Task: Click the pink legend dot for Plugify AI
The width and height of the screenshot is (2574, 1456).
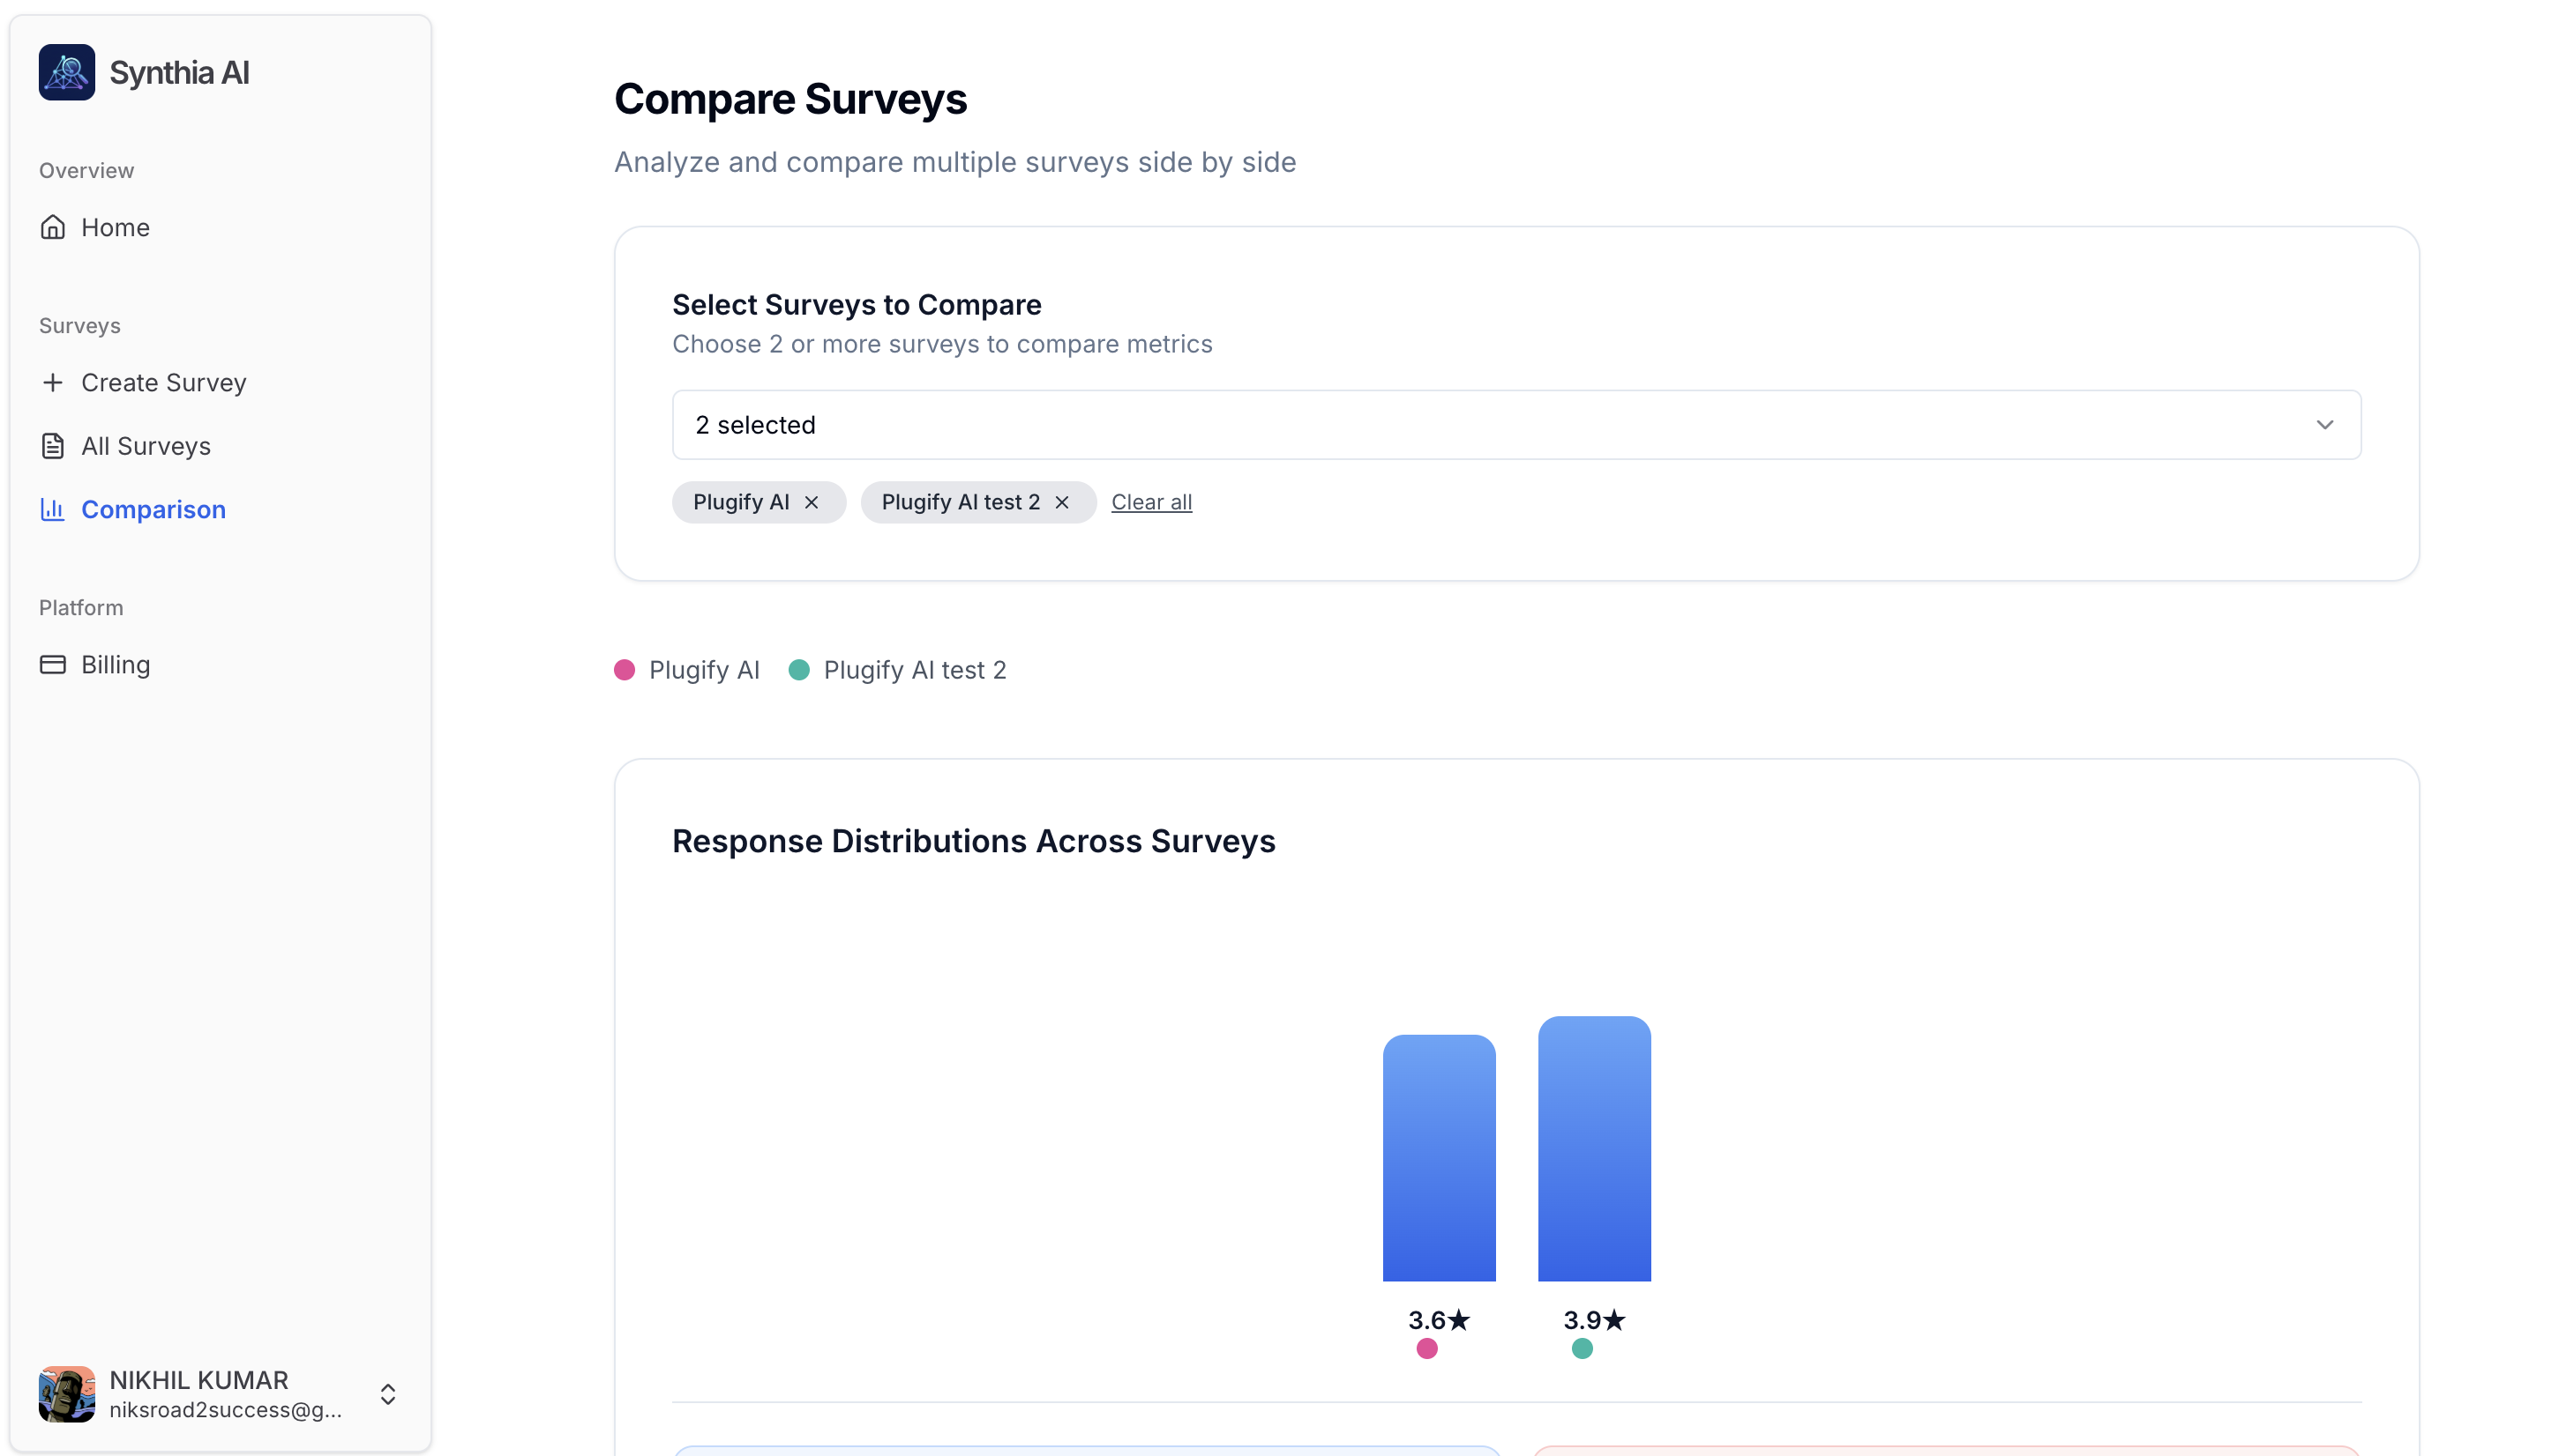Action: pyautogui.click(x=624, y=670)
